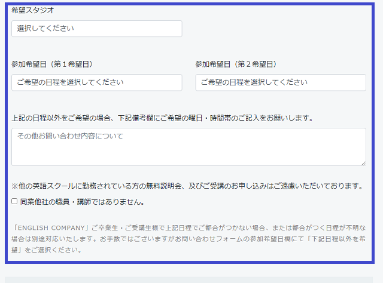Open the 希望スタジオ dropdown

pos(97,29)
